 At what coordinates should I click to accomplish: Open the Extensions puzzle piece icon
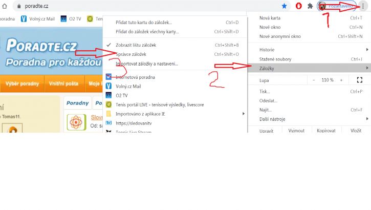click(x=310, y=6)
